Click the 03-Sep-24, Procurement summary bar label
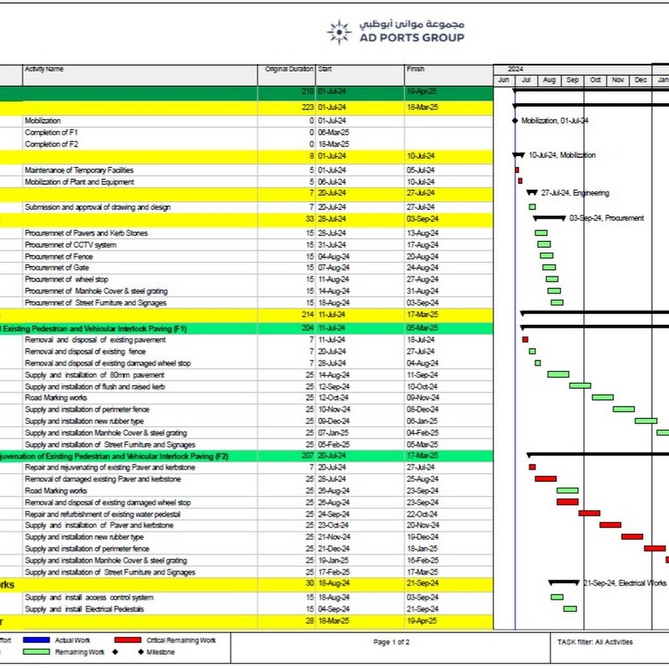669x669 pixels. [x=607, y=218]
